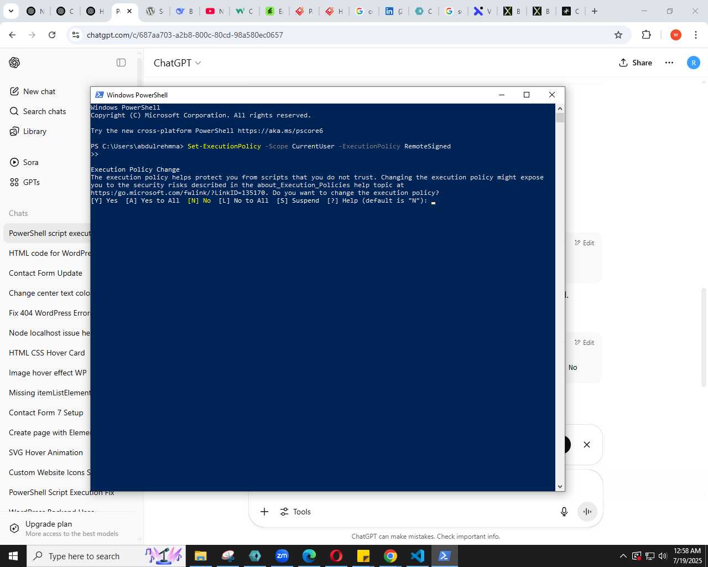Click the first Edit button on message
The image size is (708, 567).
tap(584, 243)
